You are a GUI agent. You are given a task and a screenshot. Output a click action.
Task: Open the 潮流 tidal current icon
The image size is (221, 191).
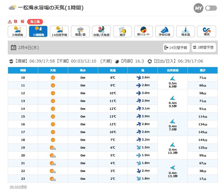coord(207,31)
